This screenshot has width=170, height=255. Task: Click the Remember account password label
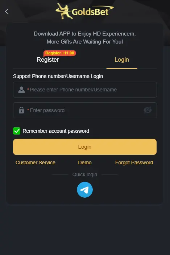pyautogui.click(x=56, y=131)
